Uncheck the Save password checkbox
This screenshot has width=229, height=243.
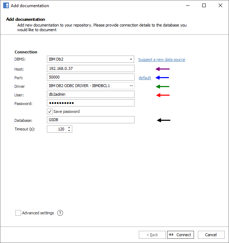click(x=50, y=111)
